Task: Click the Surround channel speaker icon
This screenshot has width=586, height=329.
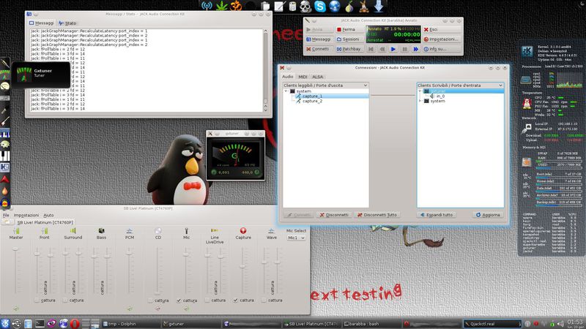Action: tap(73, 231)
